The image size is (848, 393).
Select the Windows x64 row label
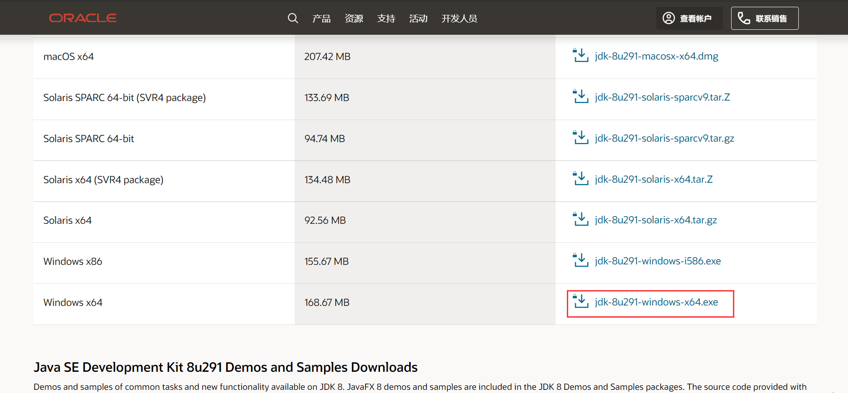click(73, 302)
